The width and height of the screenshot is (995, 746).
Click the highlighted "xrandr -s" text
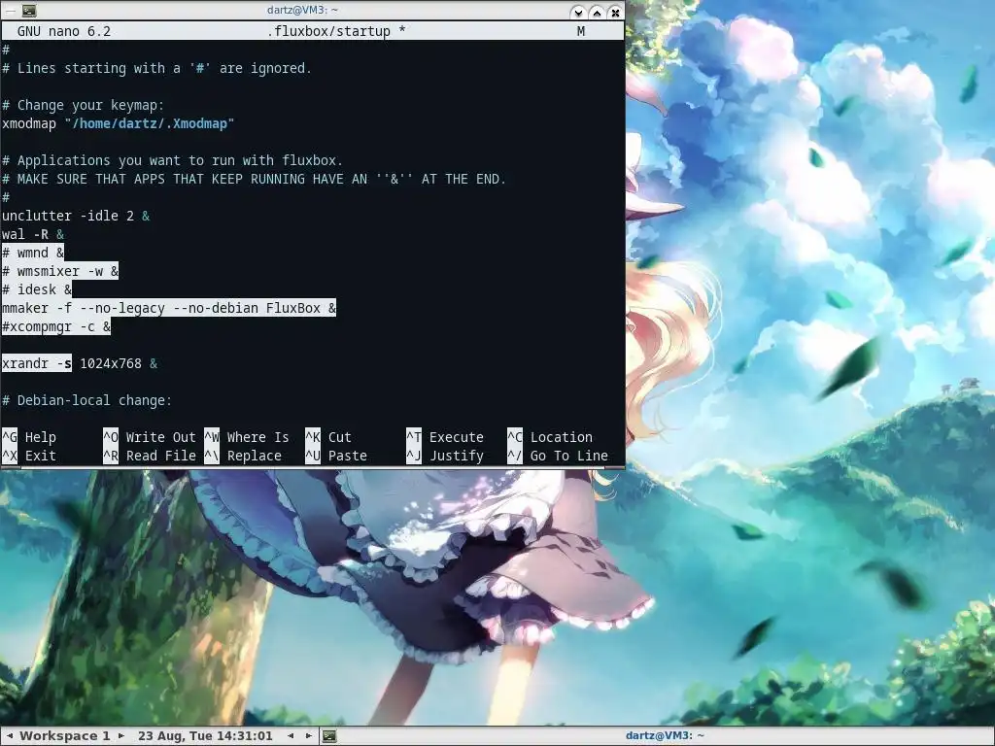click(x=37, y=363)
